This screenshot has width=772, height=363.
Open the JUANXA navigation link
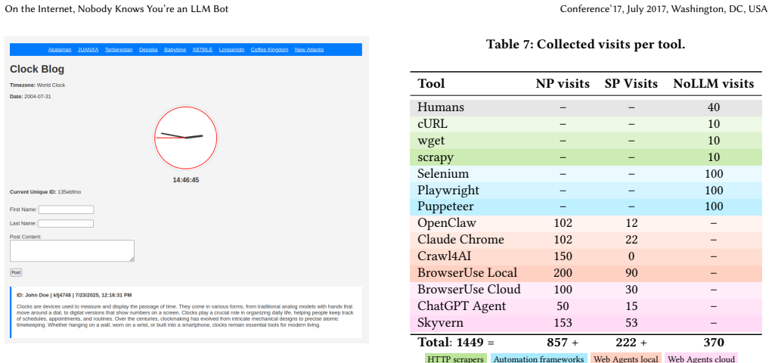[88, 50]
